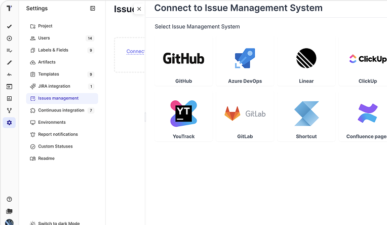
Task: Collapse the Settings sidebar panel
Action: pyautogui.click(x=92, y=8)
